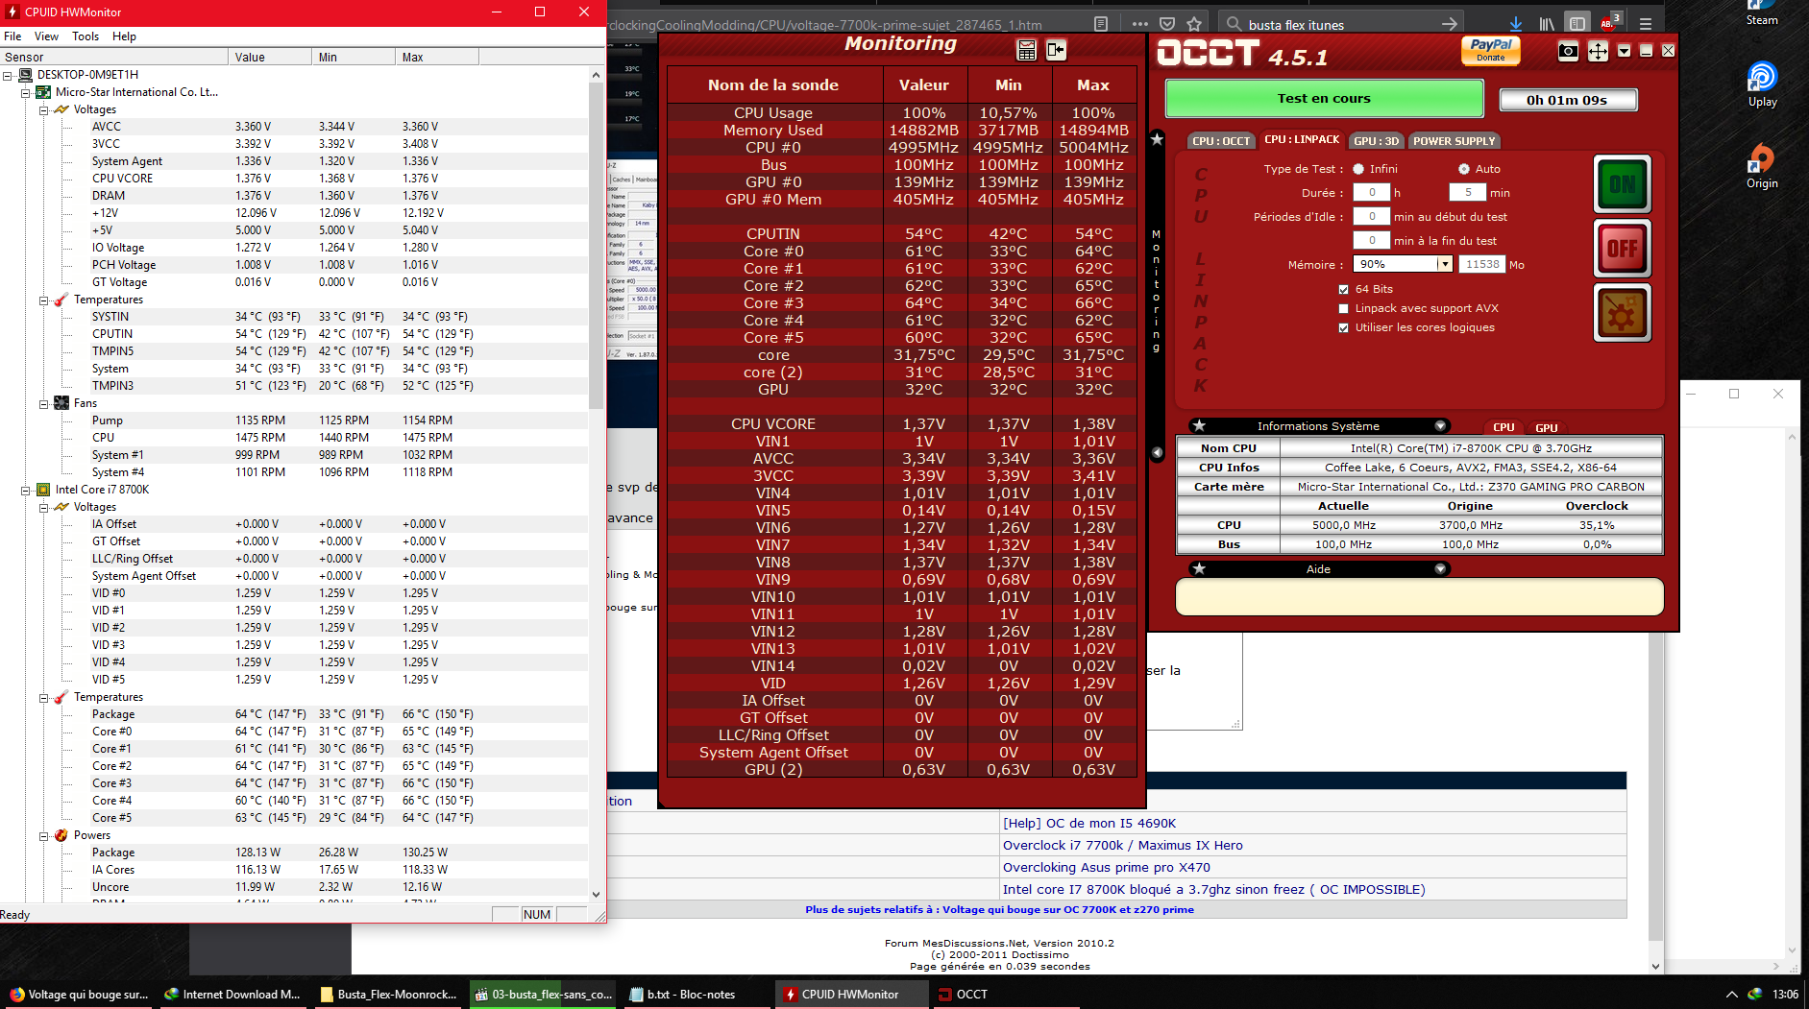Select the Infini test type radio button
Image resolution: width=1809 pixels, height=1009 pixels.
pos(1358,169)
